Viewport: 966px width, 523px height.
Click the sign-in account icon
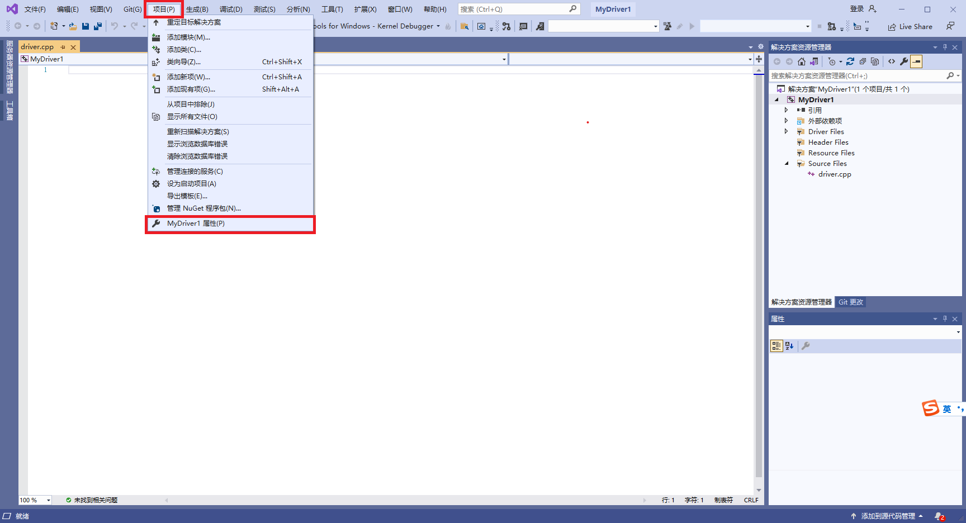873,9
